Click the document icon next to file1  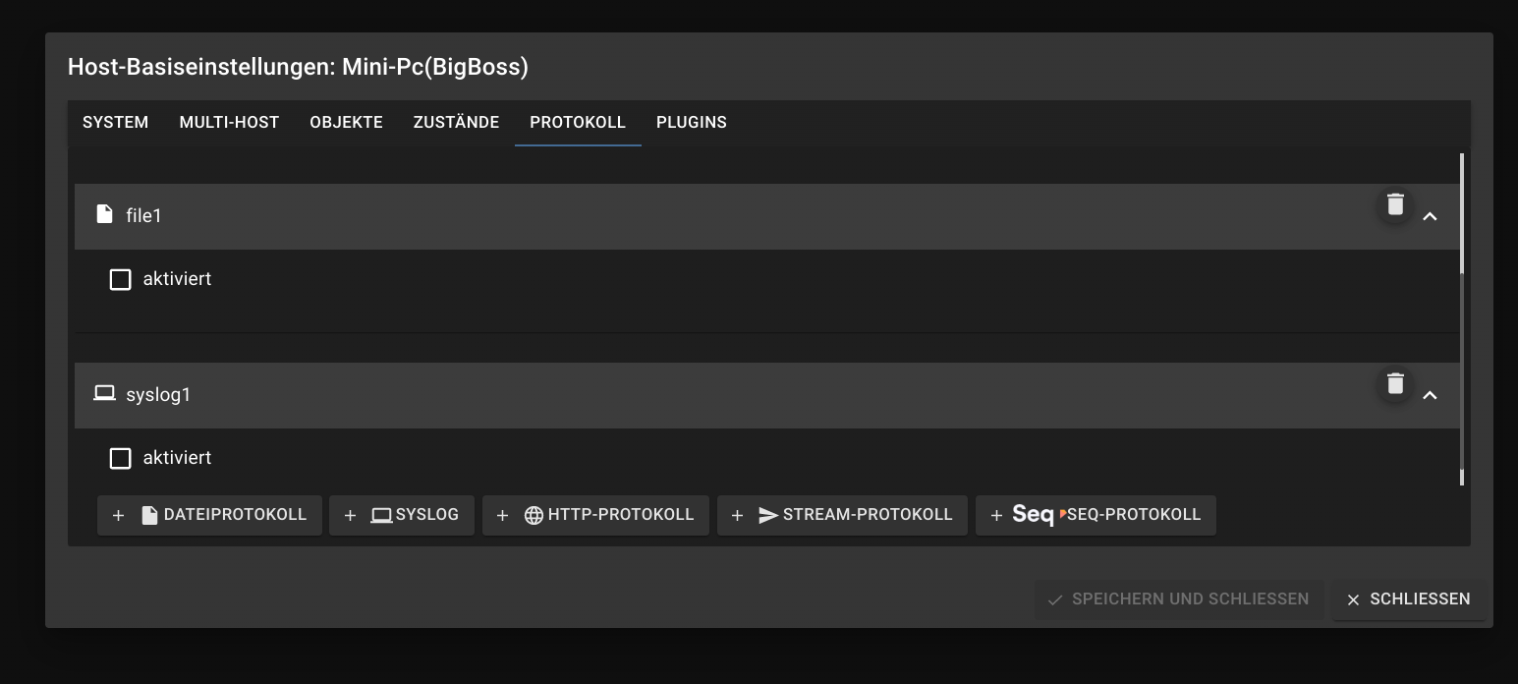(104, 214)
